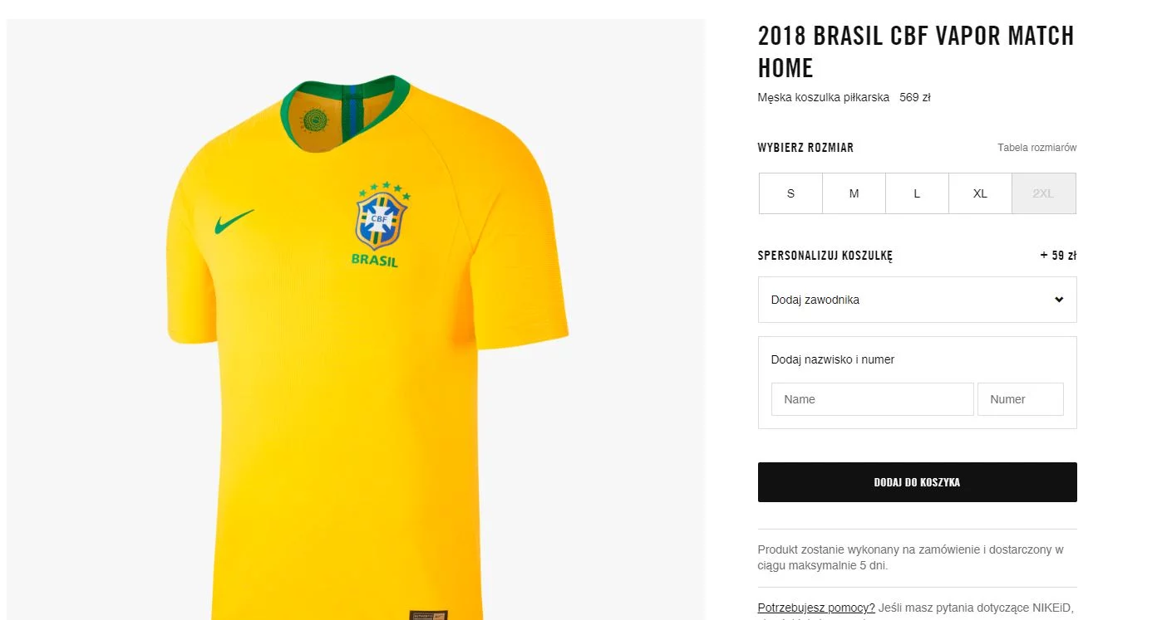Click the product title 2018 Brasil CBF
Viewport: 1162px width, 620px height.
pyautogui.click(x=916, y=51)
